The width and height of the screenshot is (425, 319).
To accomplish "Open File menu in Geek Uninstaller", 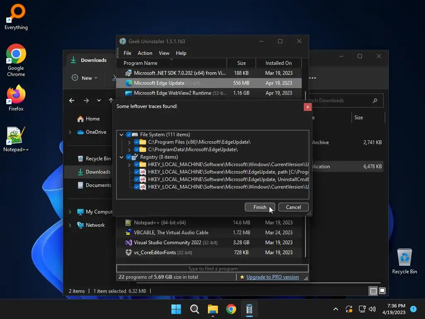I will point(127,53).
